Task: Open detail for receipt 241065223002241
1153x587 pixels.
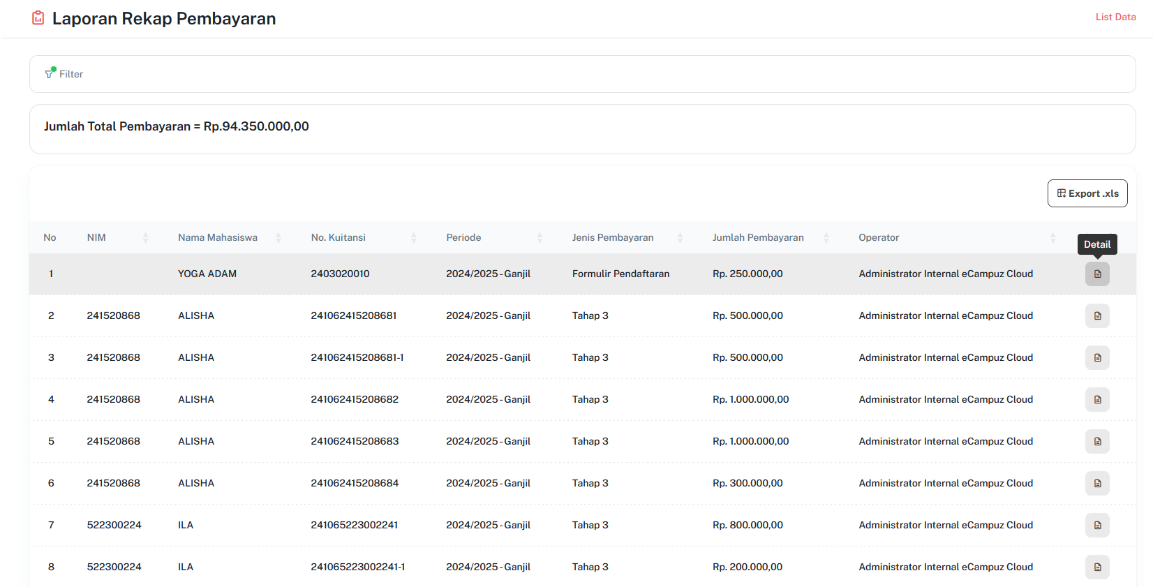Action: pyautogui.click(x=1097, y=525)
